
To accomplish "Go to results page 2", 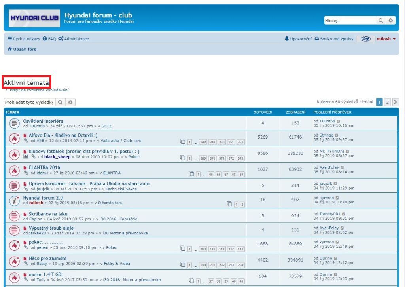I will click(x=387, y=102).
